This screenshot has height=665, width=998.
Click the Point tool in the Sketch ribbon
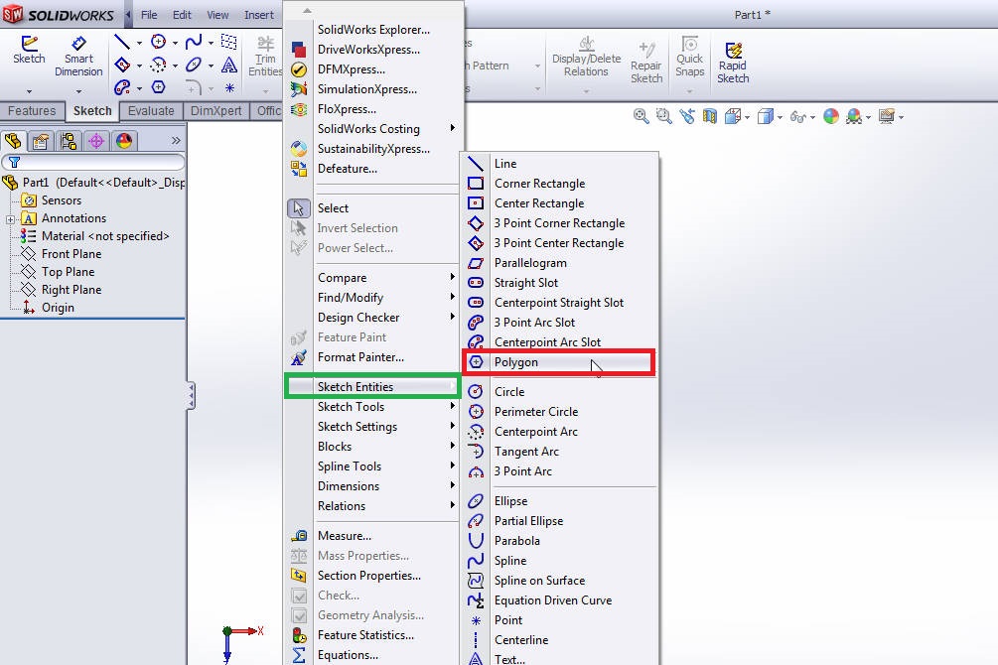click(229, 87)
